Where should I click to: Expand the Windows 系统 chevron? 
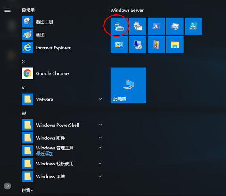coord(100,176)
